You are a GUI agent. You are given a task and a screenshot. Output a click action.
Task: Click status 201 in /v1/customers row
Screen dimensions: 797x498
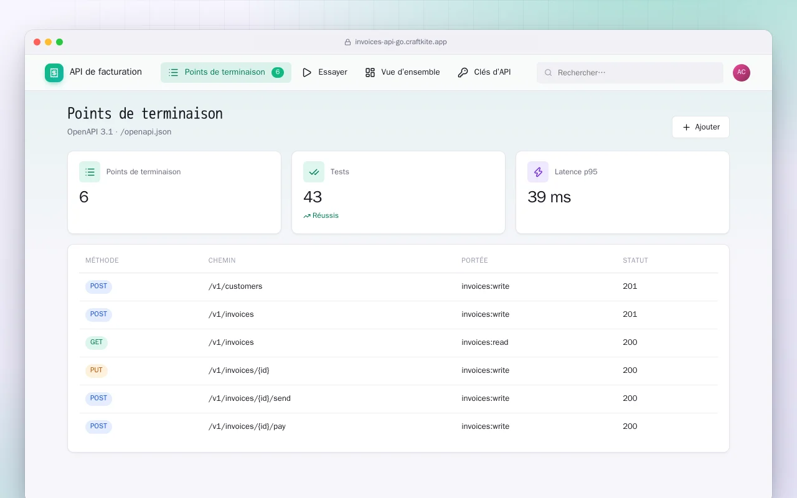coord(630,286)
